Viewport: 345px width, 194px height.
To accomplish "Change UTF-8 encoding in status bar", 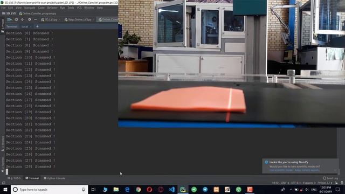I will (x=296, y=183).
